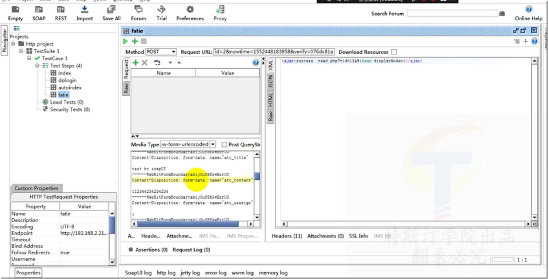Create a new SOAP project
The width and height of the screenshot is (548, 279).
click(39, 14)
